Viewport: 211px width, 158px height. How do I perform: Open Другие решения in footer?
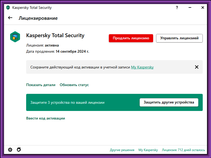(122, 150)
